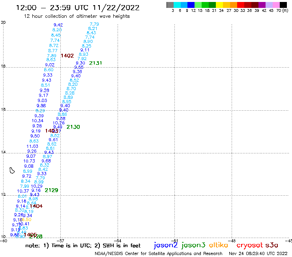Click the latitude axis label 14
Image resolution: width=292 pixels, height=257 pixels.
[x=3, y=152]
